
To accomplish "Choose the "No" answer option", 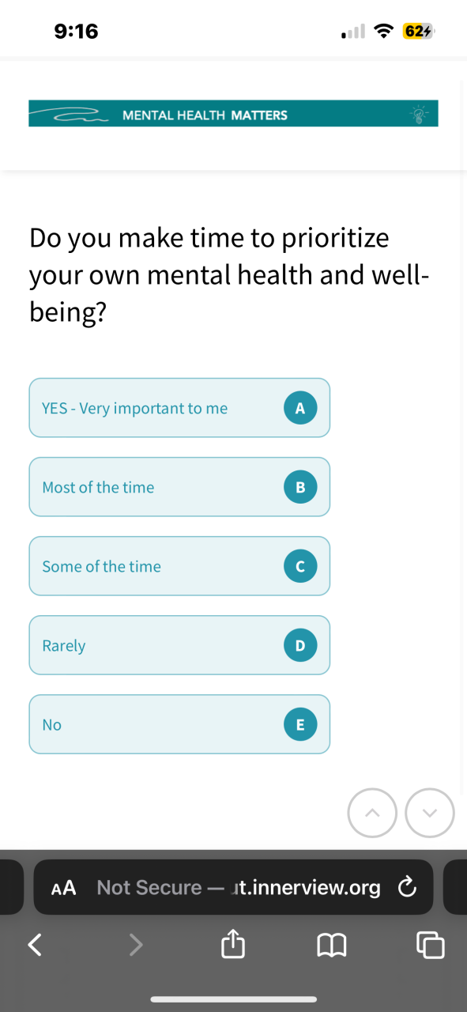I will pyautogui.click(x=179, y=724).
